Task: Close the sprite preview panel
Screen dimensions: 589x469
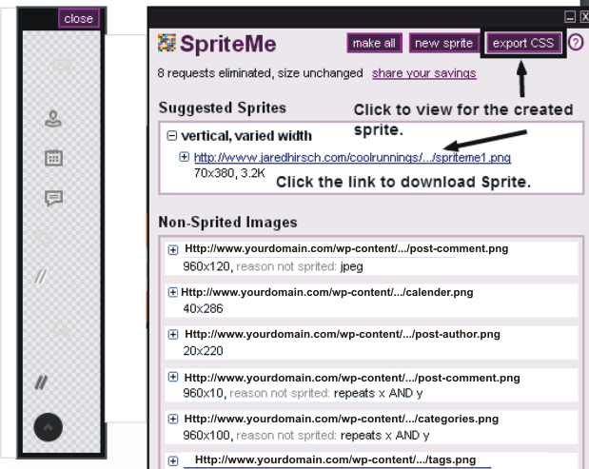Action: [79, 18]
